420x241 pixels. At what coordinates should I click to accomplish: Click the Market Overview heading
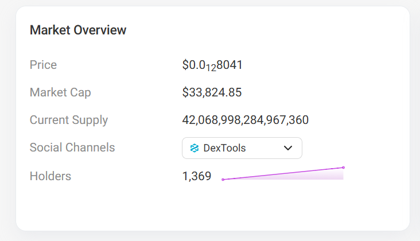tap(78, 30)
